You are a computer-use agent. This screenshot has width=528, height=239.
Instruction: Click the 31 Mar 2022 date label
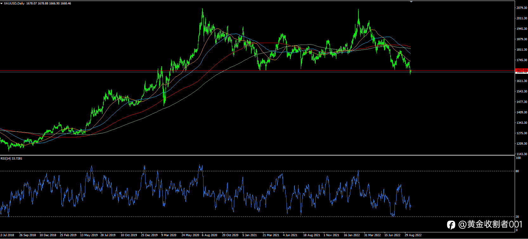click(x=372, y=235)
